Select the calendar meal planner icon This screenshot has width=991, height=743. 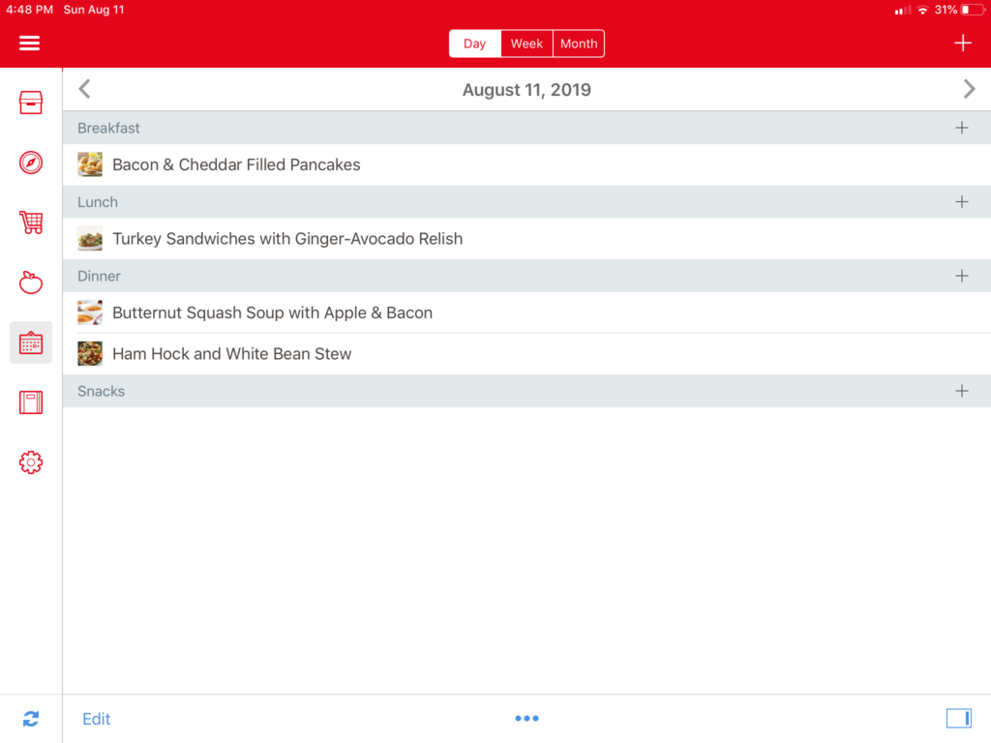[31, 342]
